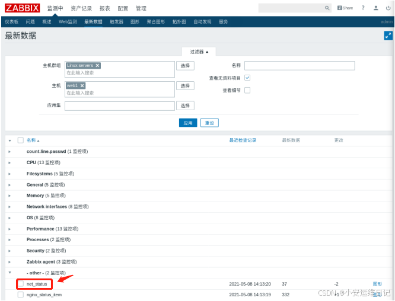Image resolution: width=395 pixels, height=301 pixels.
Task: Click 选择 button for host
Action: (185, 86)
